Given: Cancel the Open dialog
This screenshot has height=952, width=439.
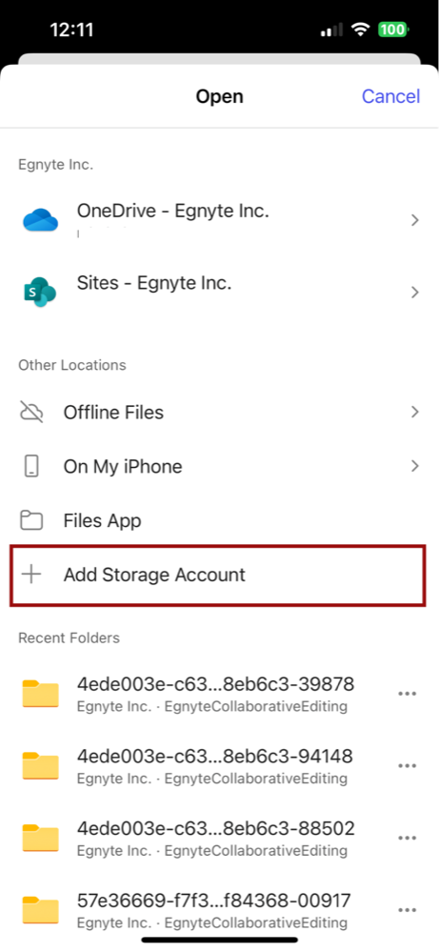Looking at the screenshot, I should [x=391, y=96].
